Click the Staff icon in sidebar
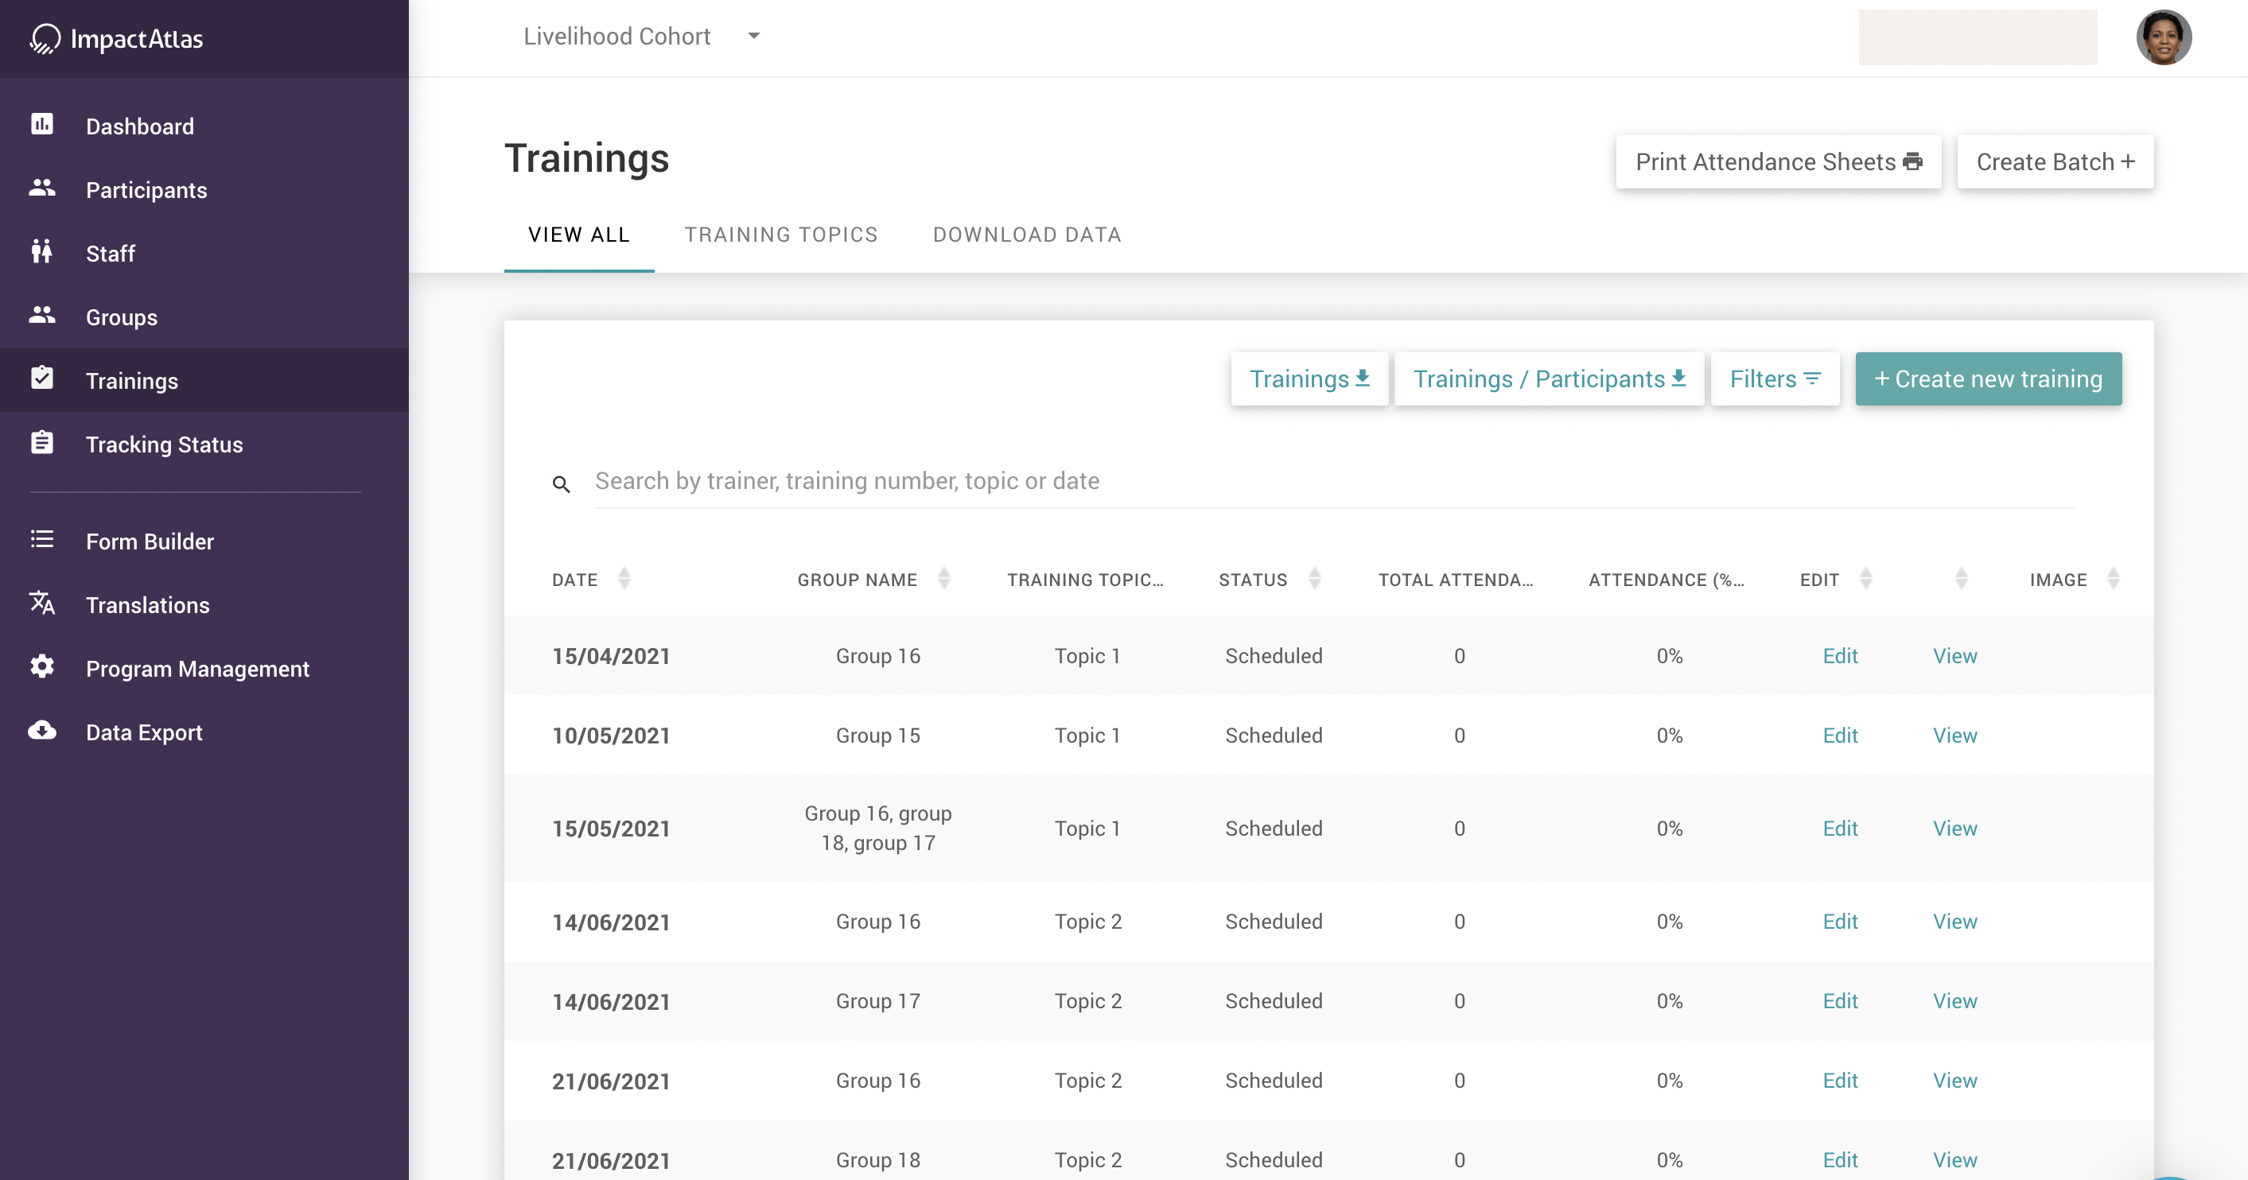The width and height of the screenshot is (2248, 1180). 42,252
